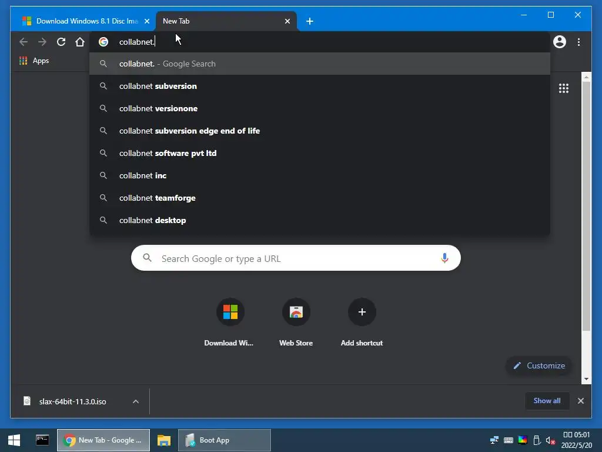Image resolution: width=602 pixels, height=452 pixels.
Task: Pick 'collabnet subversion edge end of life'
Action: pos(319,131)
